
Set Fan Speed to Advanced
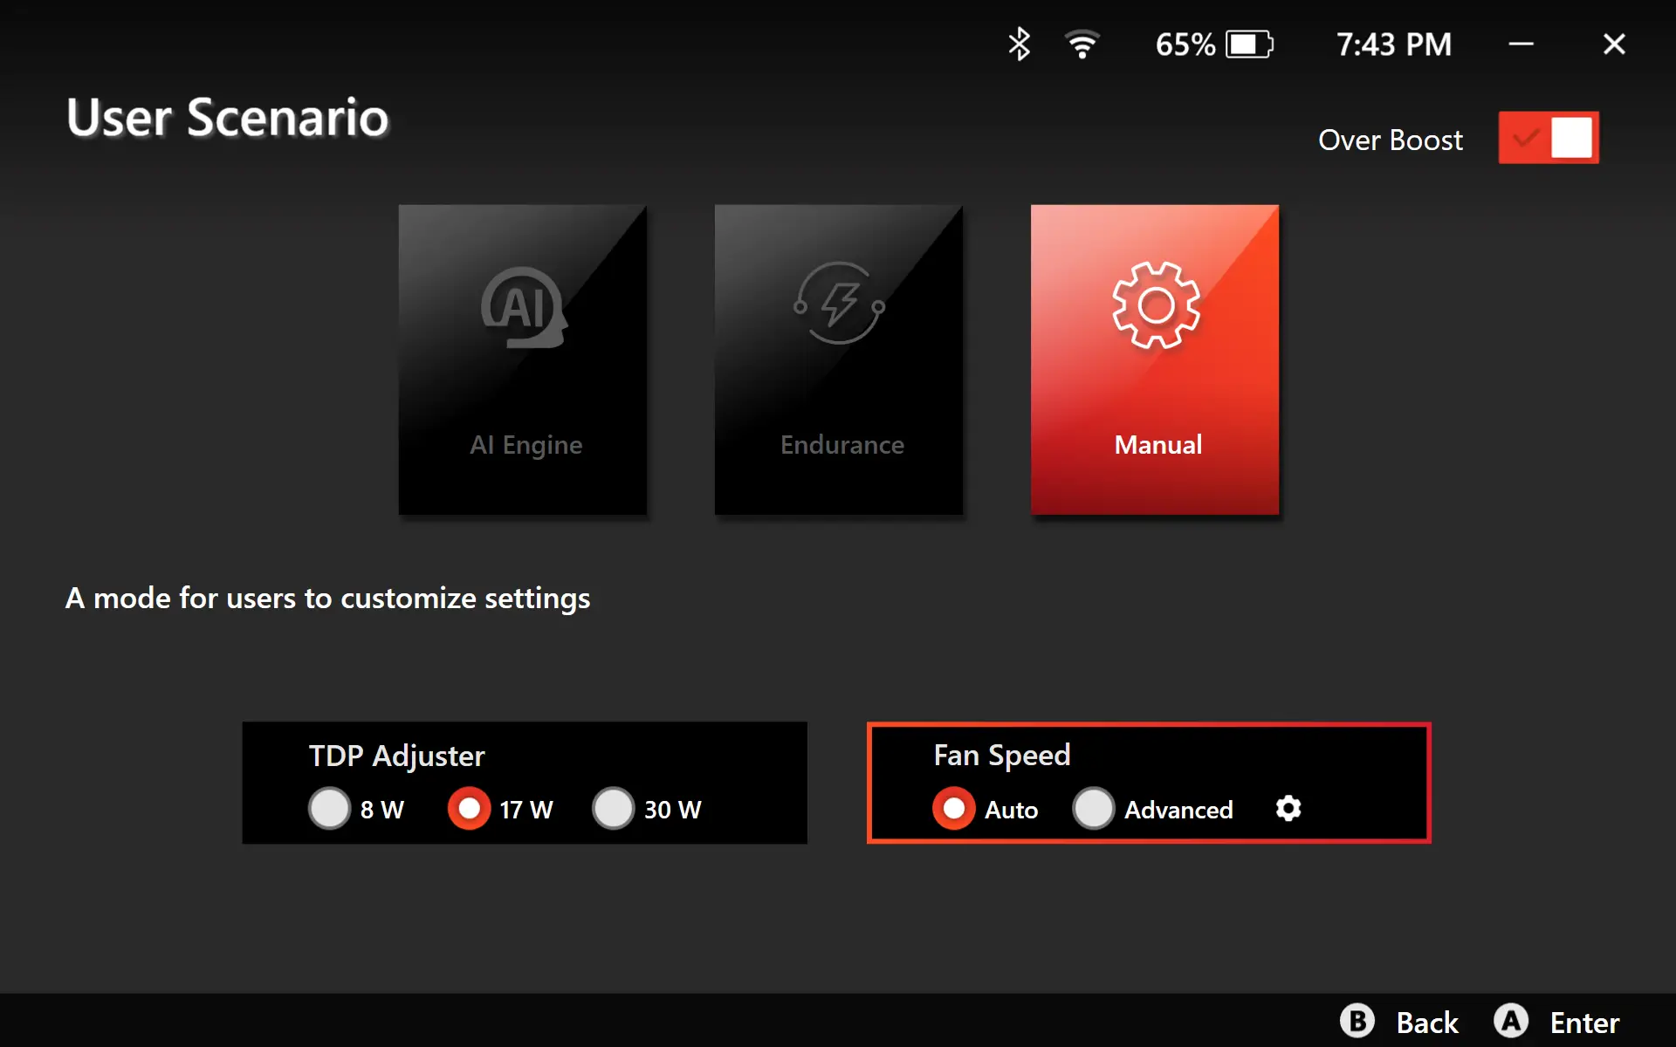click(x=1094, y=809)
